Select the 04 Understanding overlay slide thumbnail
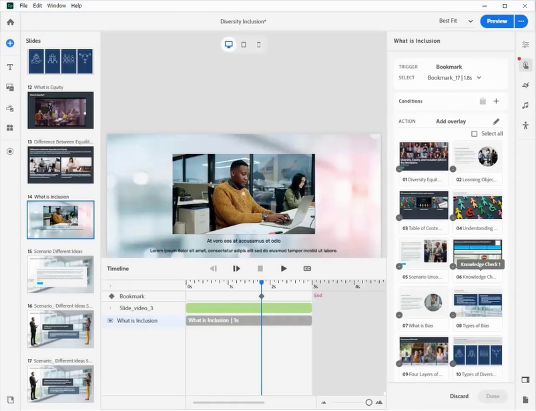Viewport: 536px width, 411px height. tap(477, 205)
